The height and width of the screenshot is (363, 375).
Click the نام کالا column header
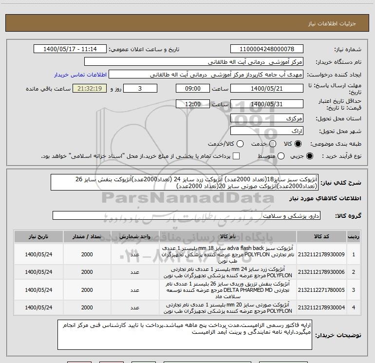(228, 236)
